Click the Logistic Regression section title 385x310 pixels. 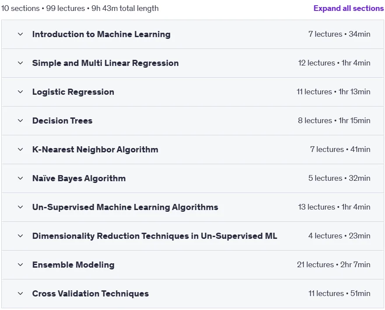coord(73,92)
